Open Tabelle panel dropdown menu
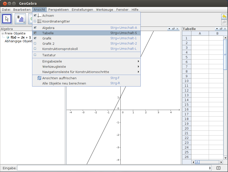 coord(217,28)
